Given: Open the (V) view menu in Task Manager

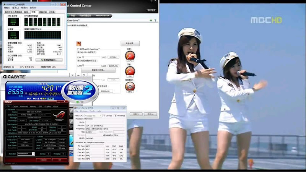Looking at the screenshot, I should 24,8.
